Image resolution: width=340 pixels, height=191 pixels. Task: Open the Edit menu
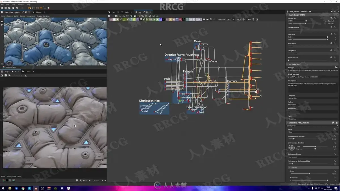click(8, 5)
